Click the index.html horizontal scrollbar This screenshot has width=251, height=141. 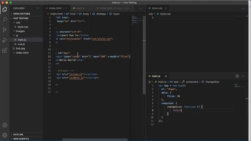coord(95,140)
